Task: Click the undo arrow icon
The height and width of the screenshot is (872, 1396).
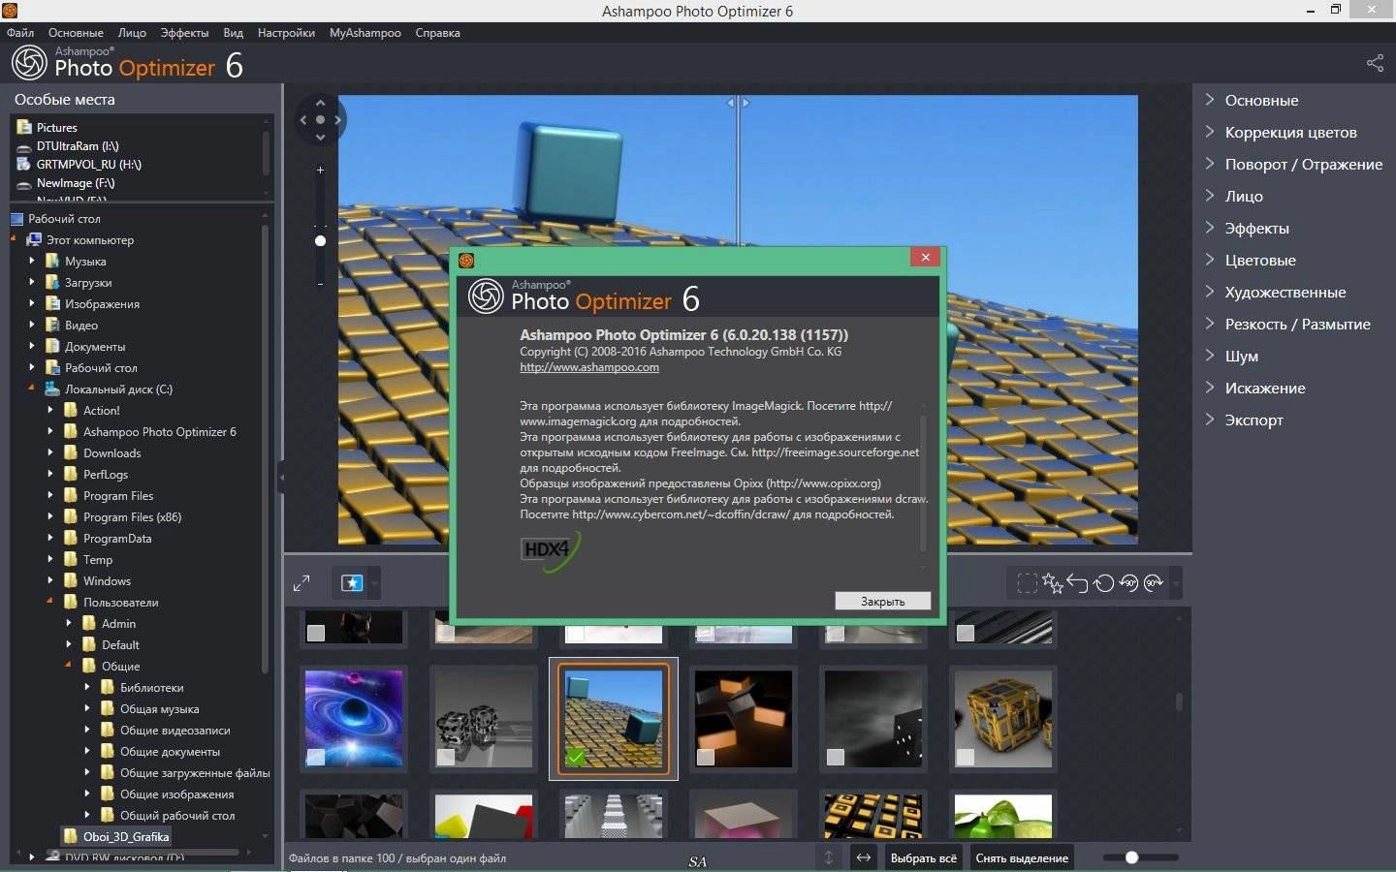Action: tap(1078, 583)
